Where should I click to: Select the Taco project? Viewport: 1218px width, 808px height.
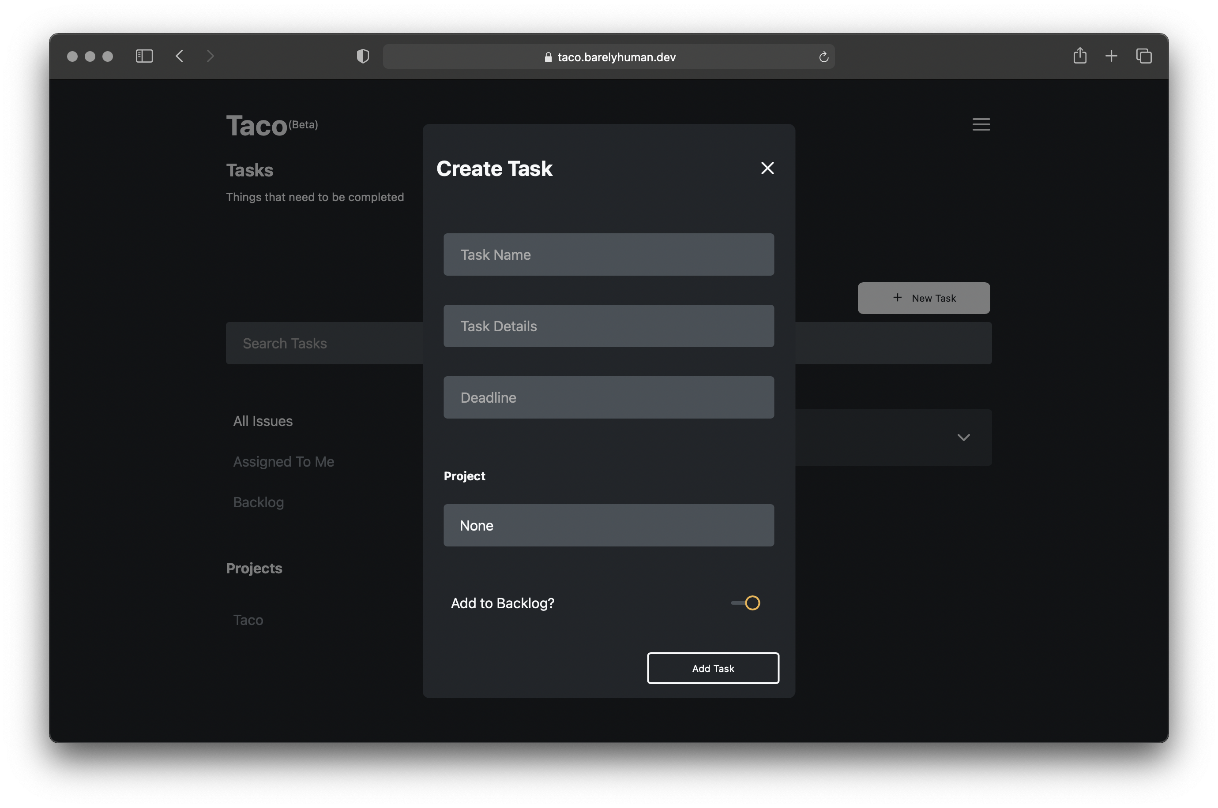point(248,620)
